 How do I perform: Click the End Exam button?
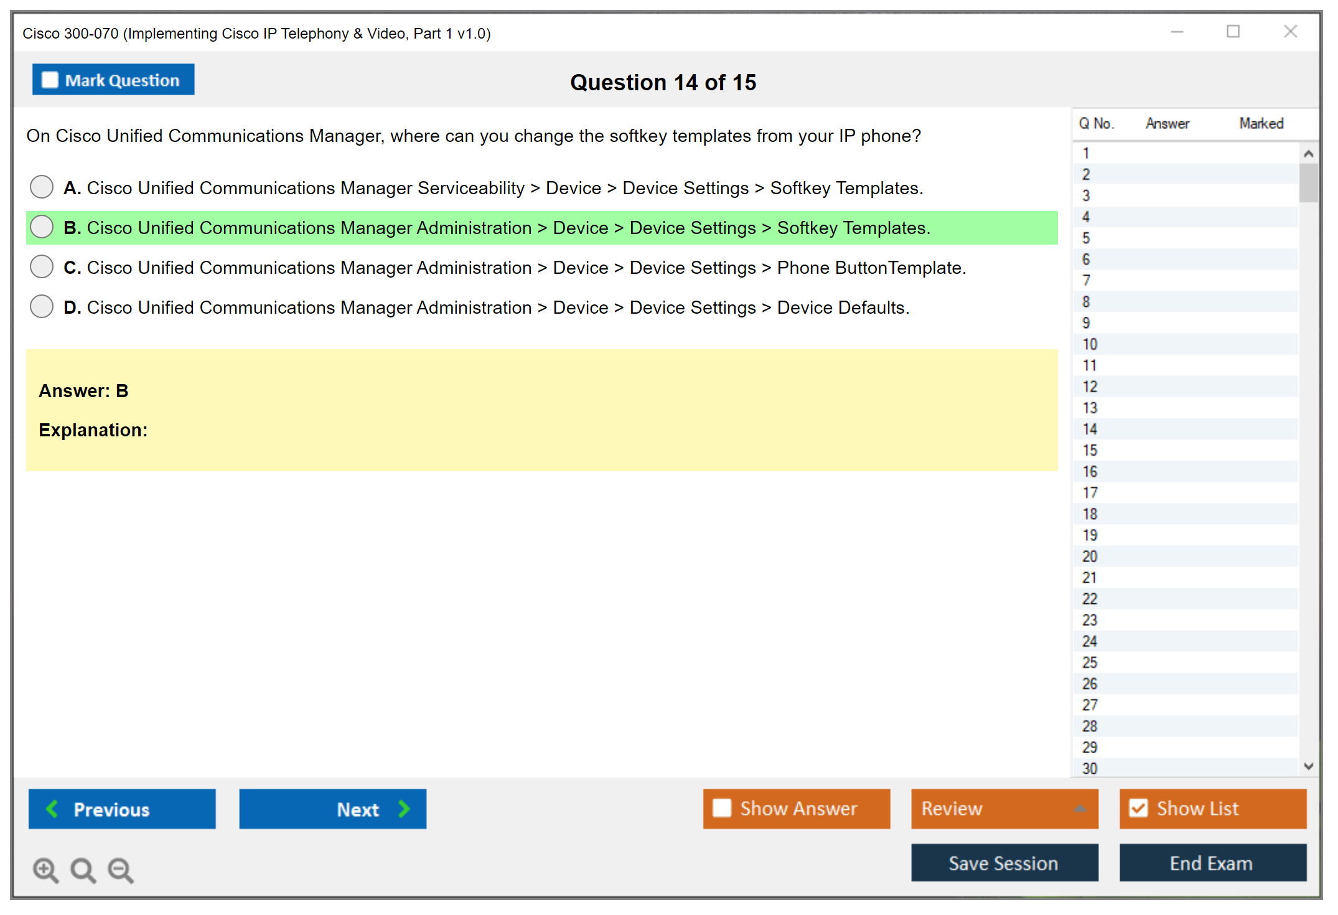point(1212,863)
